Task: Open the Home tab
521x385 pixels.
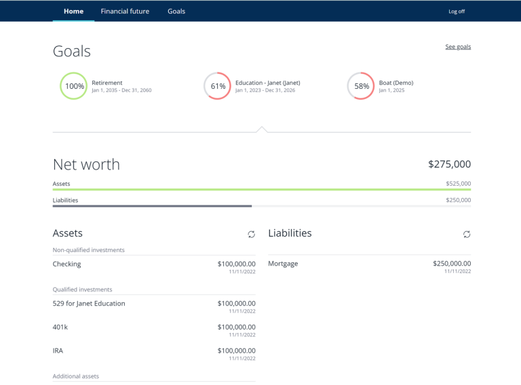Action: [73, 11]
